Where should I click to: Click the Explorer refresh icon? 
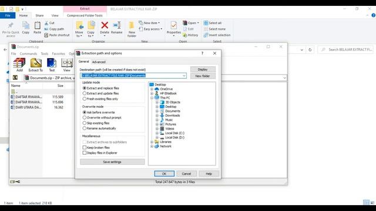click(x=310, y=50)
